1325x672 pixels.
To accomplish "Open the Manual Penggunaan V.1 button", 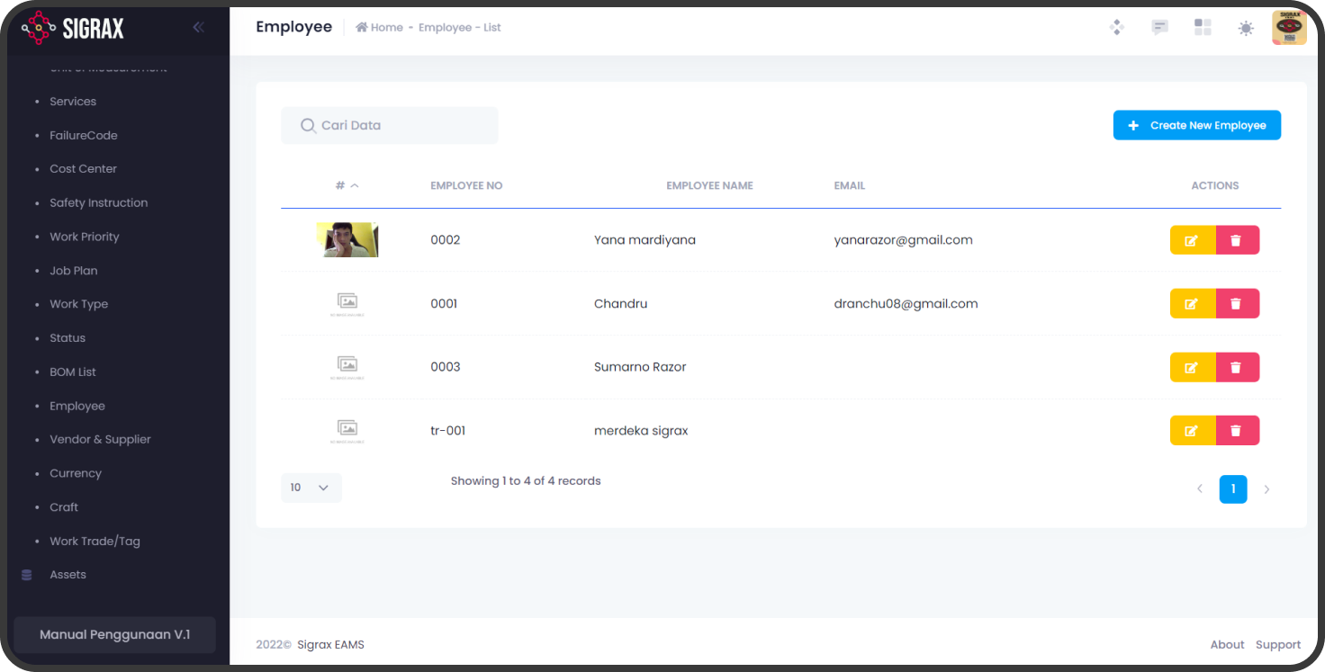I will click(114, 634).
